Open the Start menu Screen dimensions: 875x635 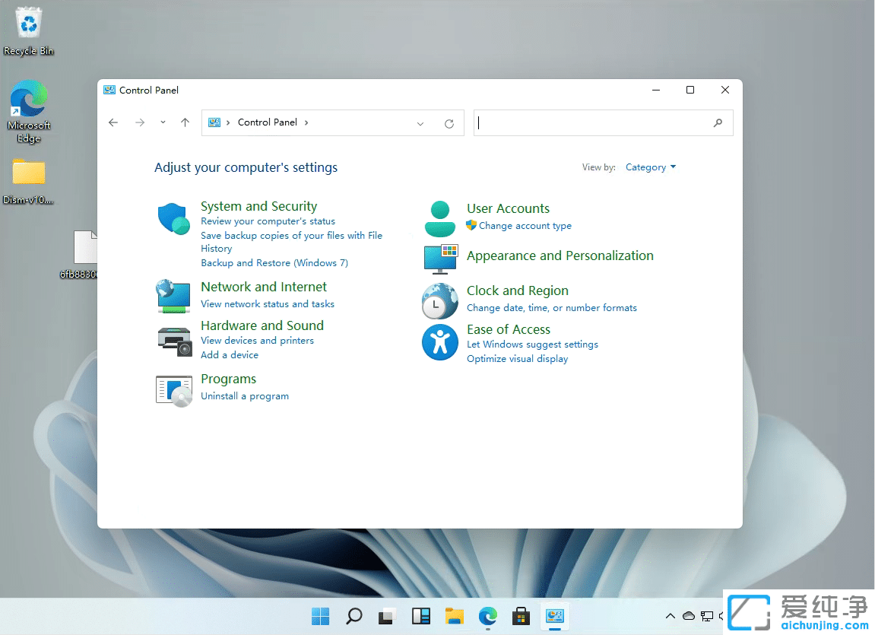[x=320, y=617]
